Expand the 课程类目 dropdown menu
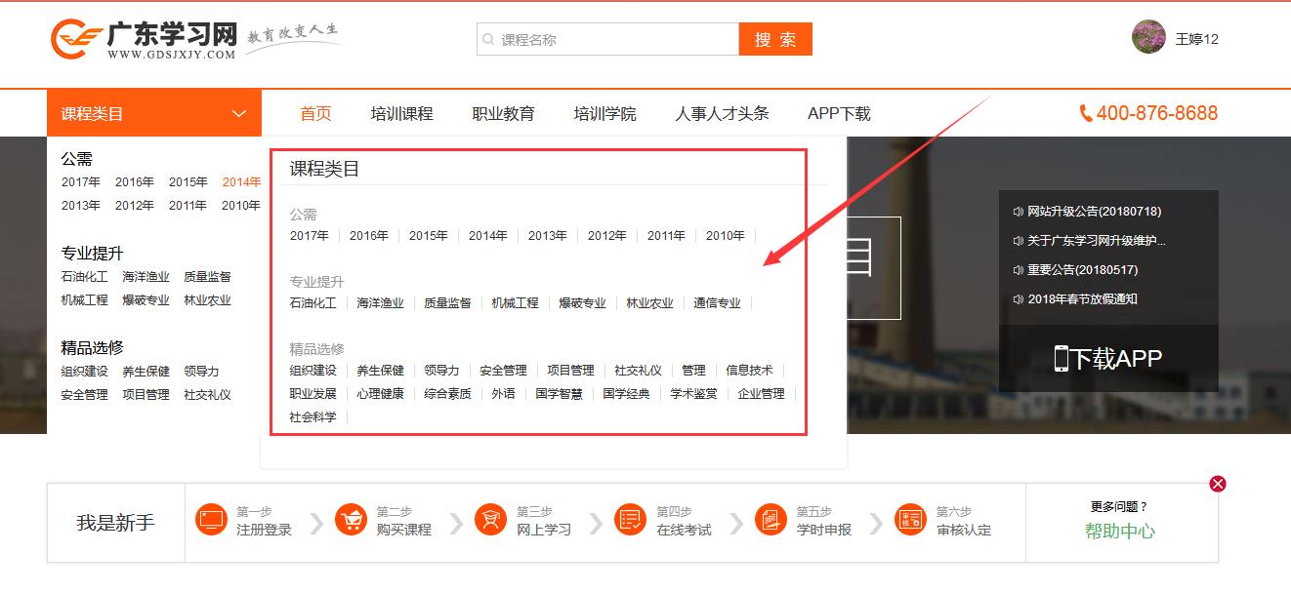The image size is (1291, 593). click(x=153, y=114)
